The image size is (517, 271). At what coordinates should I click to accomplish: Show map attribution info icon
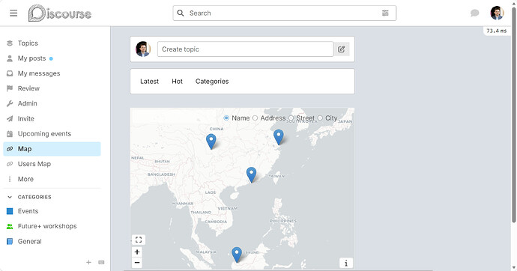(x=346, y=263)
